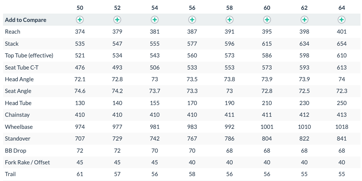This screenshot has width=362, height=181.
Task: Click the Reach row label
Action: click(12, 32)
